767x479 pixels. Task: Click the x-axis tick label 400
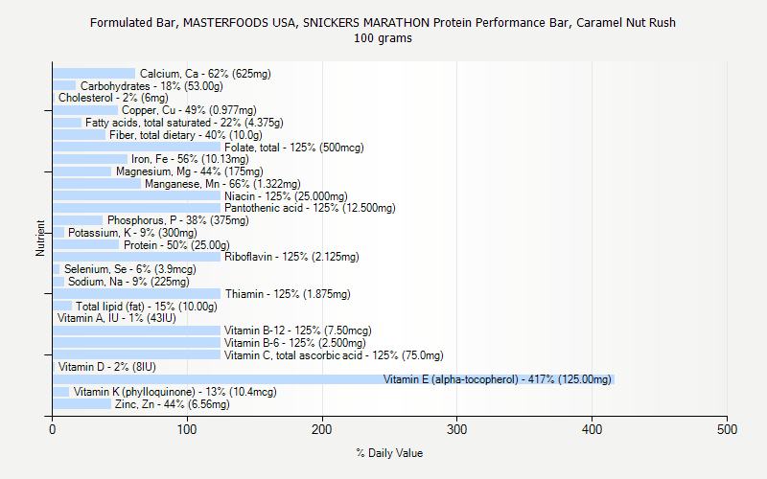point(592,429)
